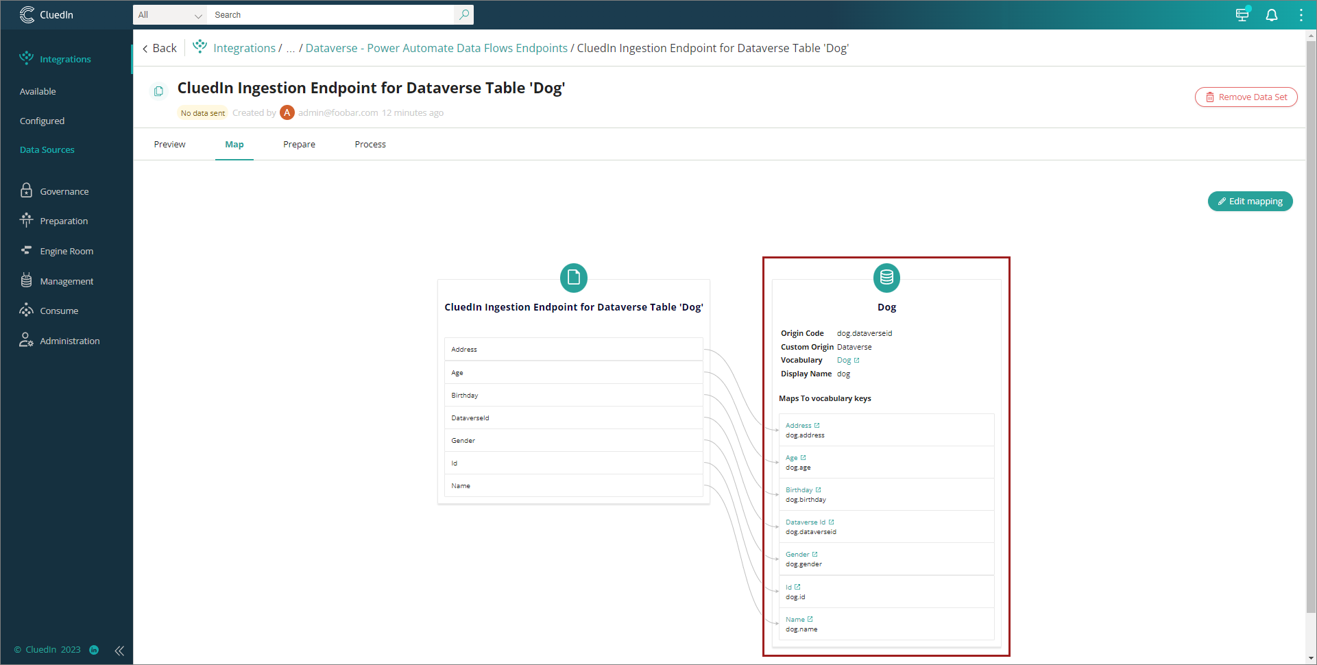1317x665 pixels.
Task: Click the ingestion endpoint file icon
Action: click(x=573, y=278)
